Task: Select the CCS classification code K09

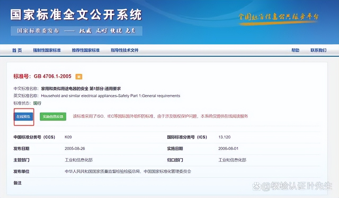Action: click(68, 137)
